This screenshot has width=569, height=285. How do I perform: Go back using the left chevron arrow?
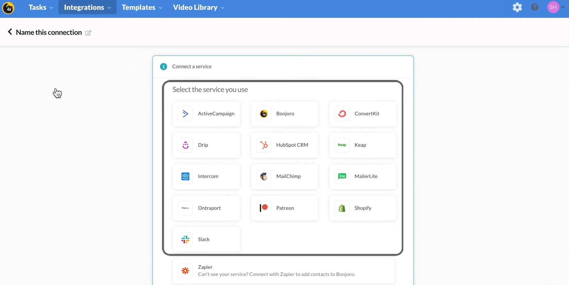tap(10, 32)
